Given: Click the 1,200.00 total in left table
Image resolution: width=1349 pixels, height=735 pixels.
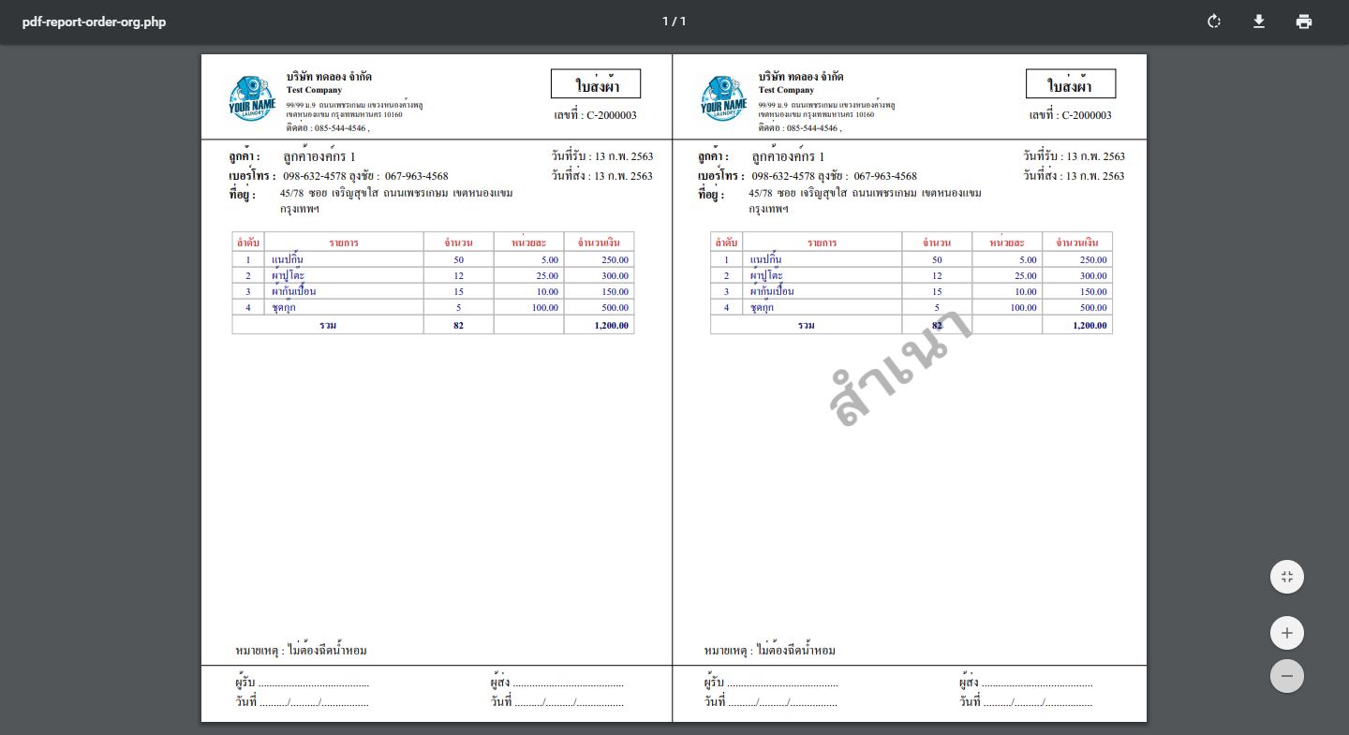Looking at the screenshot, I should click(611, 325).
